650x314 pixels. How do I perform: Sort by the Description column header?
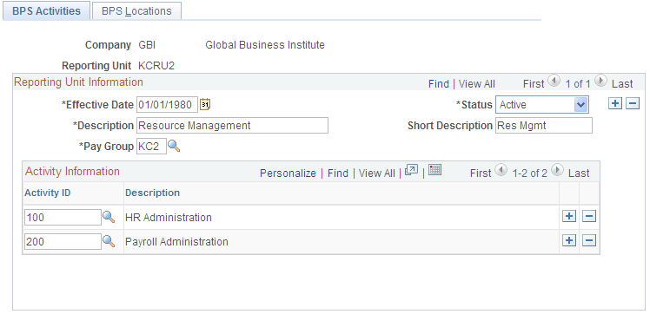coord(153,193)
